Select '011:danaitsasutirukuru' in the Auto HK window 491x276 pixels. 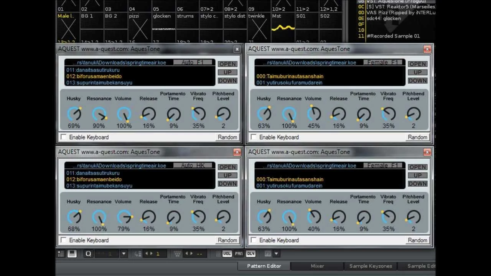[93, 173]
